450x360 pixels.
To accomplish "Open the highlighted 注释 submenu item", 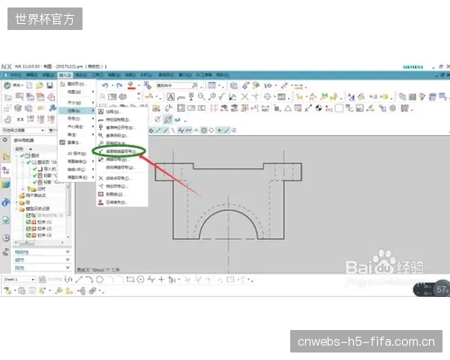I will coord(77,110).
